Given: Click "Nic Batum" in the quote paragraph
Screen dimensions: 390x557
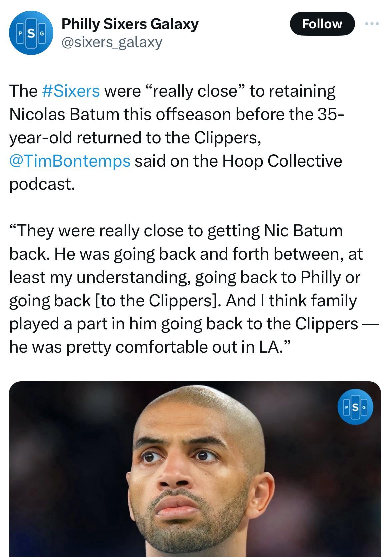Looking at the screenshot, I should pos(303,230).
